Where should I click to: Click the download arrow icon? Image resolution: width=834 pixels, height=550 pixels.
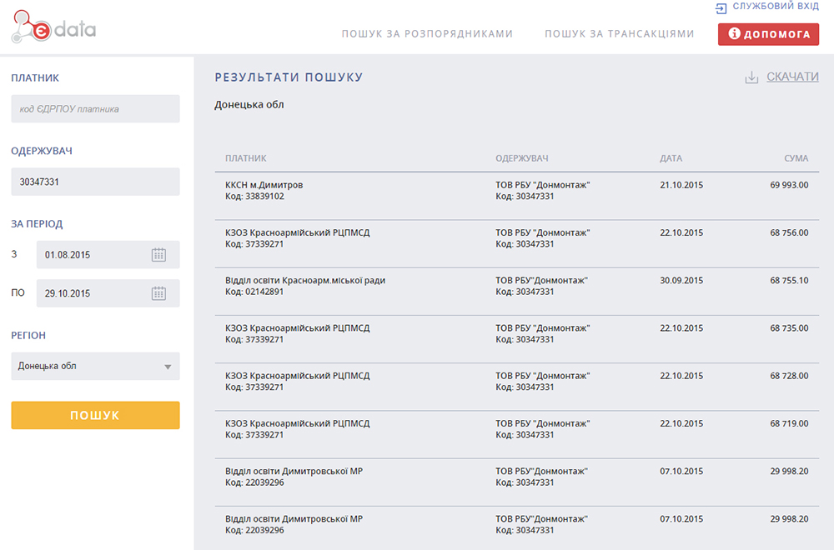[x=751, y=77]
